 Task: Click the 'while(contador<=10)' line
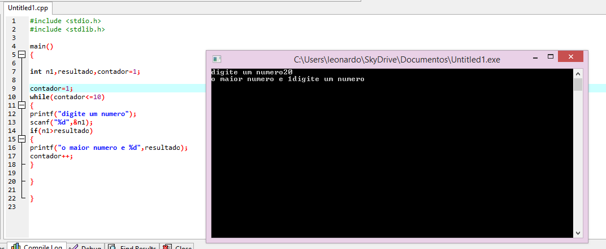pyautogui.click(x=67, y=97)
